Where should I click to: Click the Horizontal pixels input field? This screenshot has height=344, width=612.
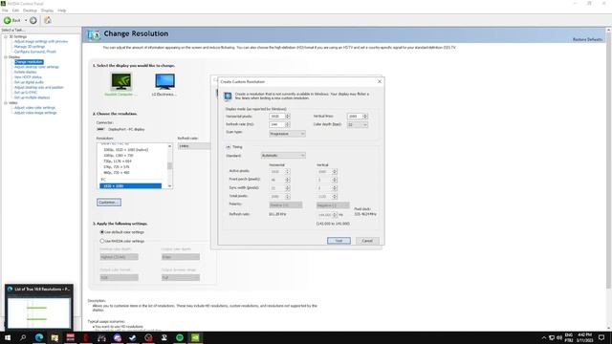pos(277,117)
